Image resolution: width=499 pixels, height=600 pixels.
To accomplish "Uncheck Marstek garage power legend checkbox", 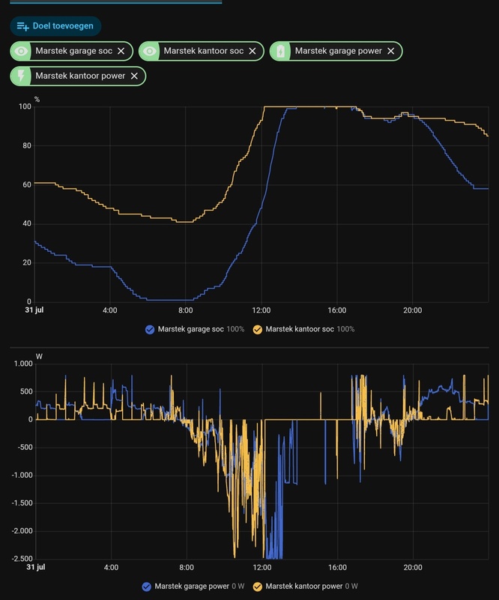I will (146, 586).
